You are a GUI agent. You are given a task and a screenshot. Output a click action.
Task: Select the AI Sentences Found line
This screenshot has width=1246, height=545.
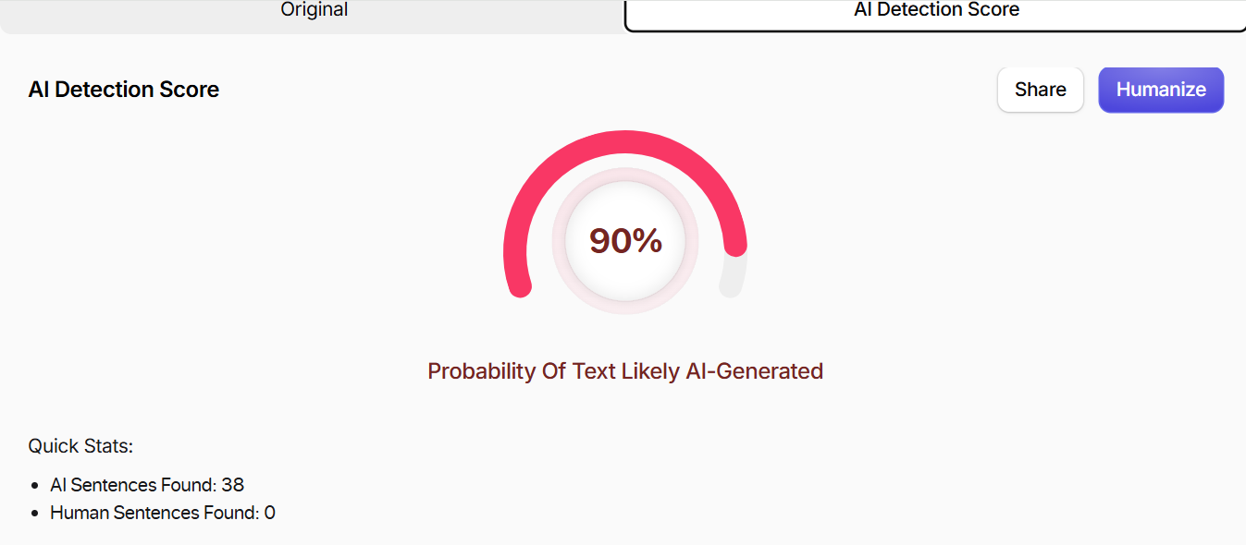(x=147, y=484)
